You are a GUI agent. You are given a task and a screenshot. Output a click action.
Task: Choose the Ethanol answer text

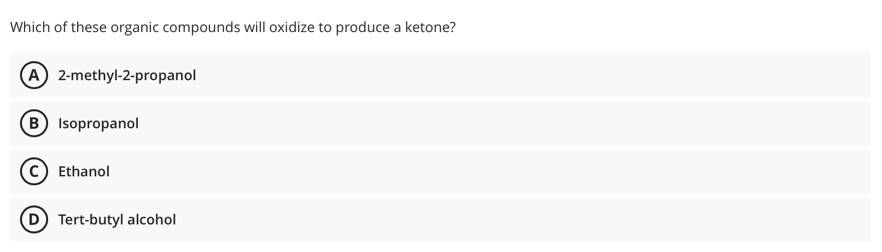tap(84, 171)
